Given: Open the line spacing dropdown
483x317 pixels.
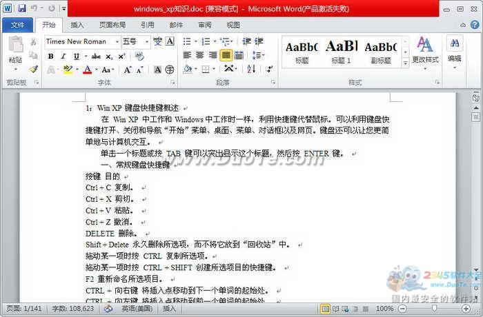Looking at the screenshot, I should tap(258, 55).
